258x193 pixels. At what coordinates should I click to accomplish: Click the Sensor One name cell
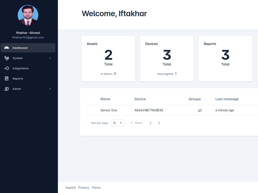click(109, 110)
